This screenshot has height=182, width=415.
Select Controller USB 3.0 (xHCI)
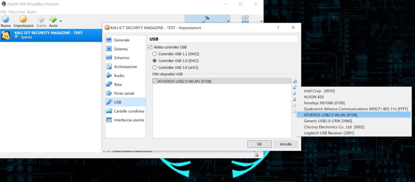point(154,67)
